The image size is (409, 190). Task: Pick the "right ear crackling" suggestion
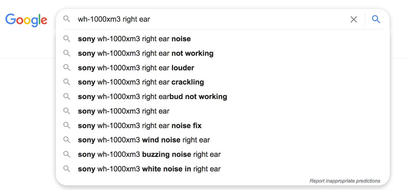[x=141, y=82]
